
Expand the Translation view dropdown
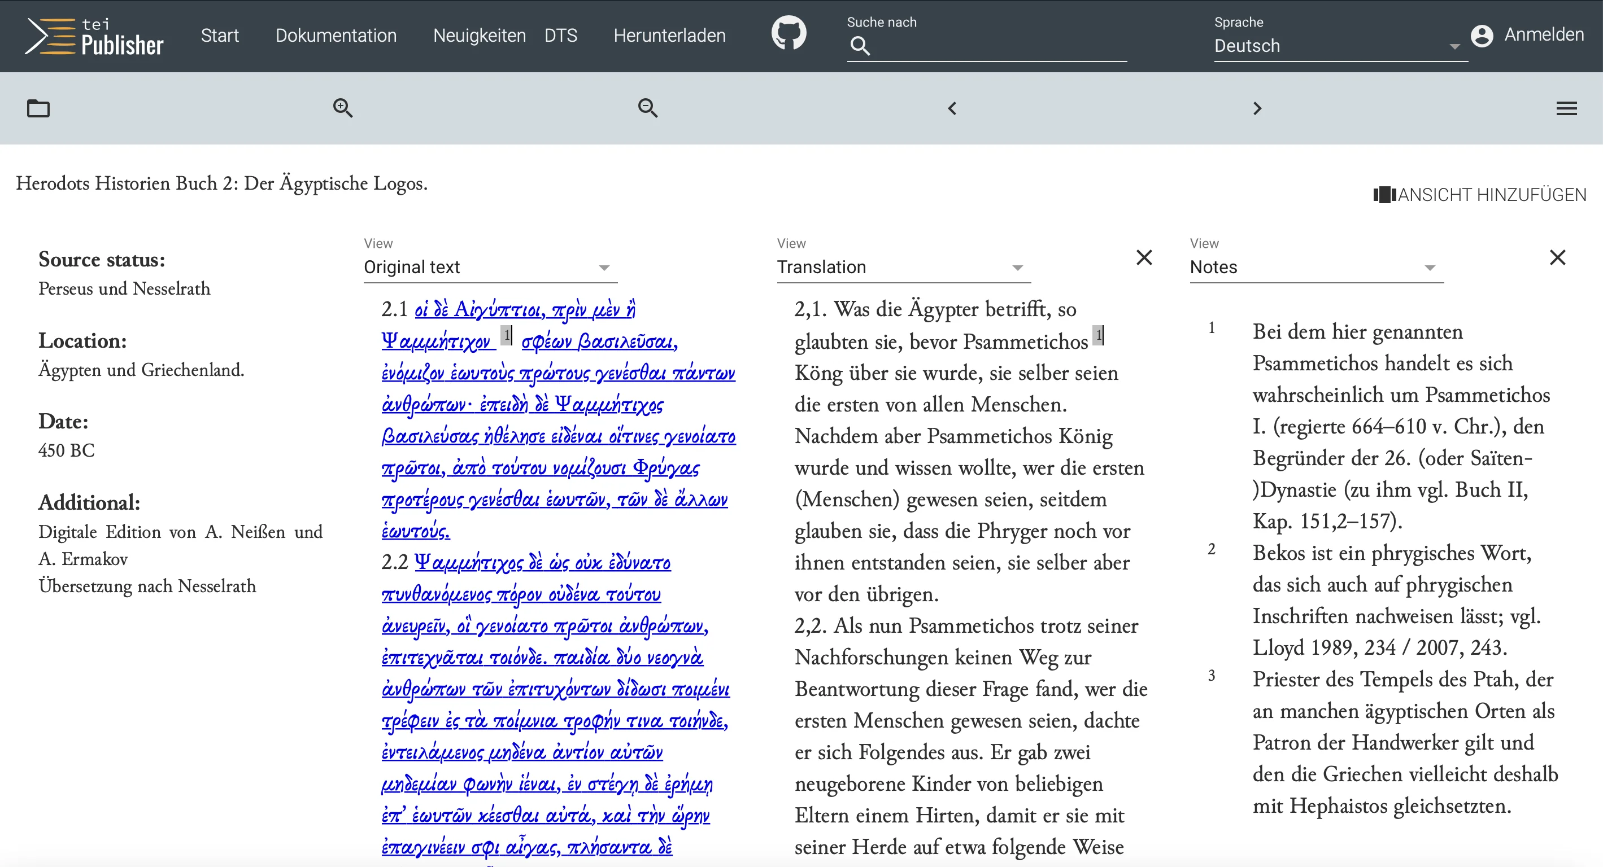(x=902, y=268)
